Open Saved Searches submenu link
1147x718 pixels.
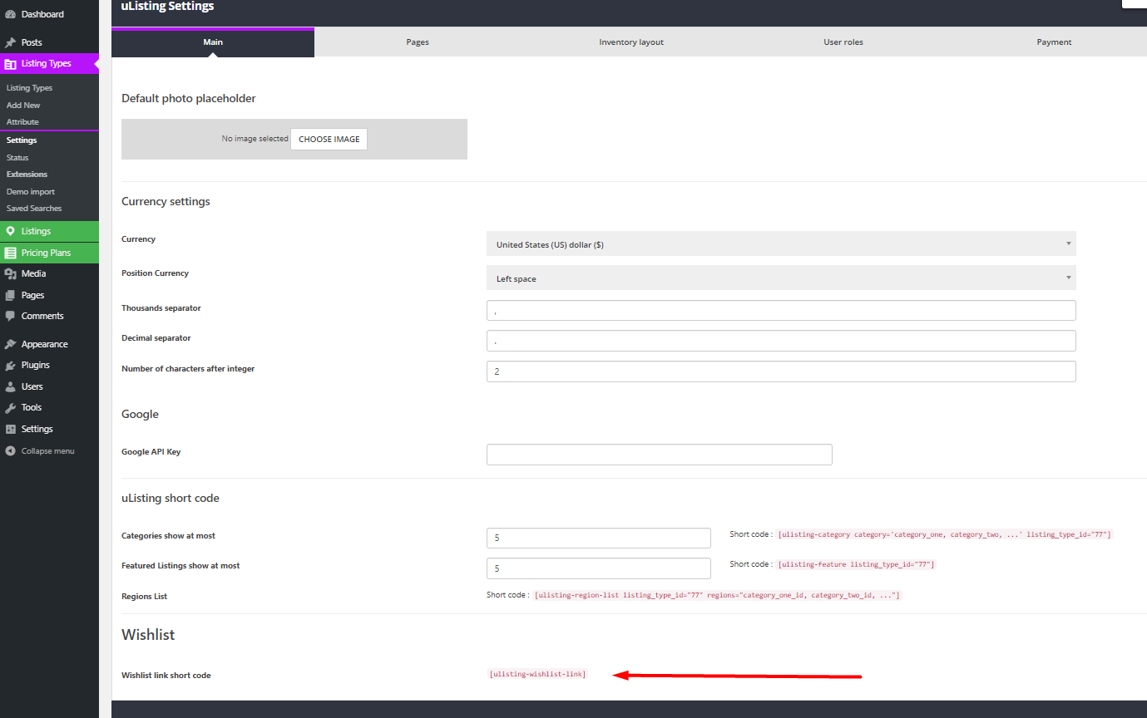point(34,209)
